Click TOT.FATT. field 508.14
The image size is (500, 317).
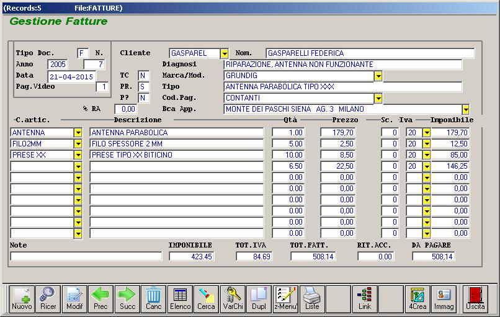pyautogui.click(x=313, y=256)
